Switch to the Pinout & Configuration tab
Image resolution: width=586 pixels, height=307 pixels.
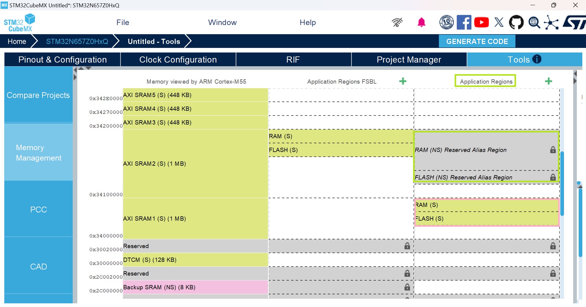(62, 60)
